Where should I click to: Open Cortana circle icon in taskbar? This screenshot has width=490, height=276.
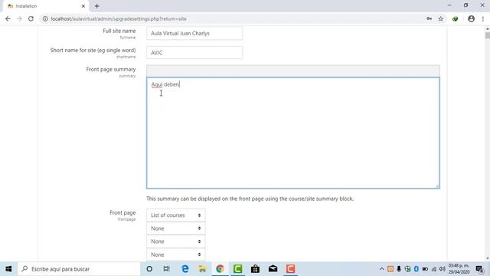(x=149, y=269)
